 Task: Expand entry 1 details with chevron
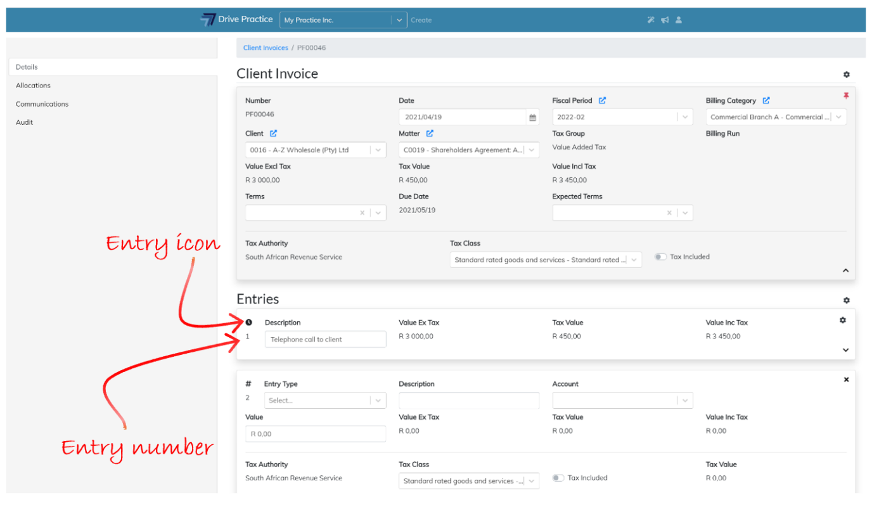(845, 350)
